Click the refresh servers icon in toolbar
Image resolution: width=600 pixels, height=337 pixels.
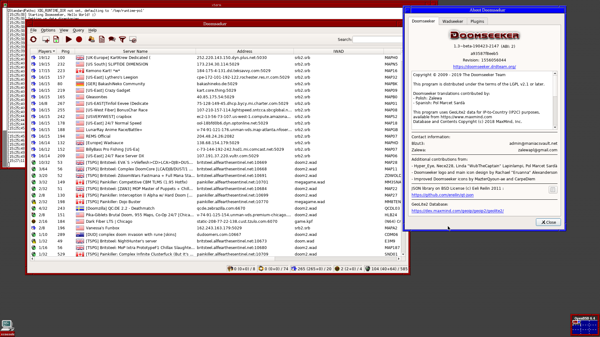point(33,39)
